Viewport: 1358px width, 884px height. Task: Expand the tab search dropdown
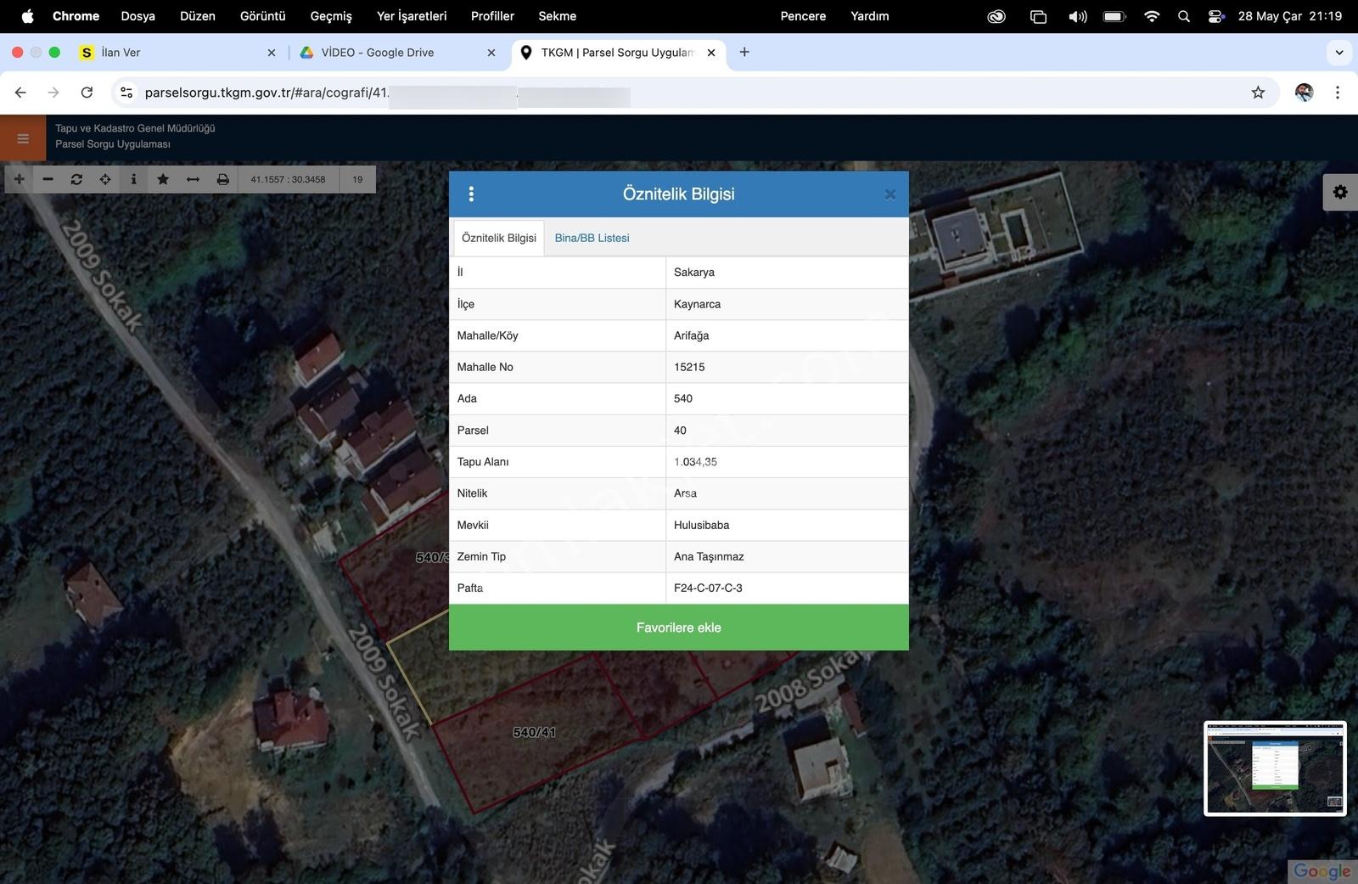point(1339,53)
